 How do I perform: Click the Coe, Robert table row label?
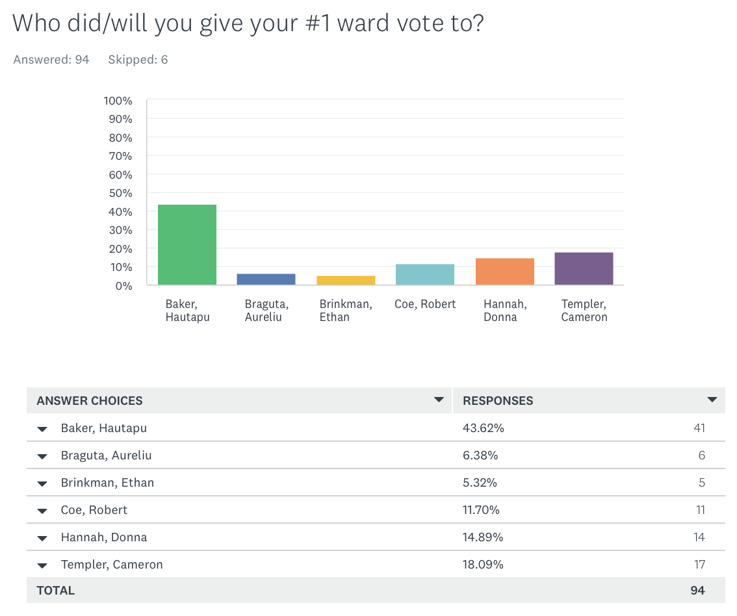tap(94, 510)
